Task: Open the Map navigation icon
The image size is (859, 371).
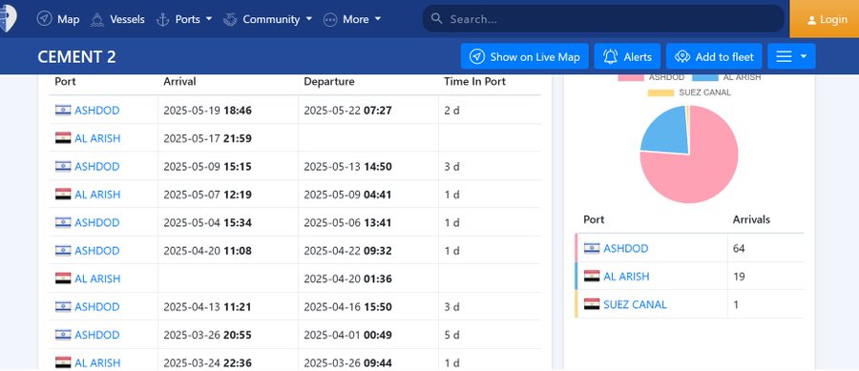Action: point(44,19)
